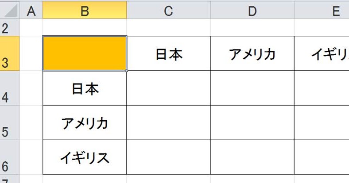This screenshot has height=183, width=349.
Task: Select column B header
Action: tap(85, 10)
